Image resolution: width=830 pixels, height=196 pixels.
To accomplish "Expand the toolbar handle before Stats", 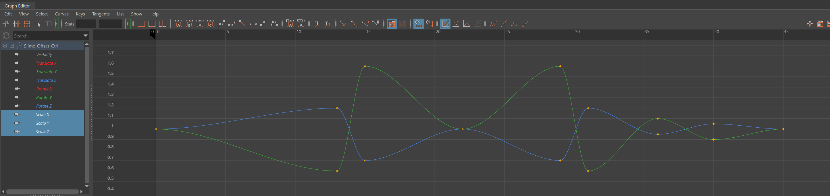I will 56,24.
